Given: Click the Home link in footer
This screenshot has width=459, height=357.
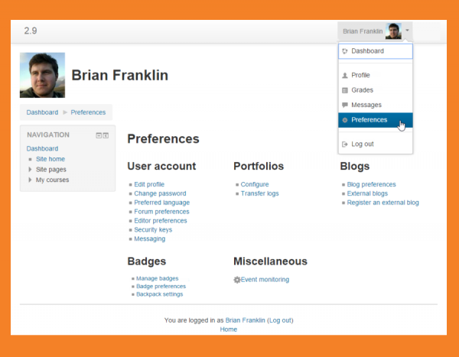Looking at the screenshot, I should tap(229, 329).
